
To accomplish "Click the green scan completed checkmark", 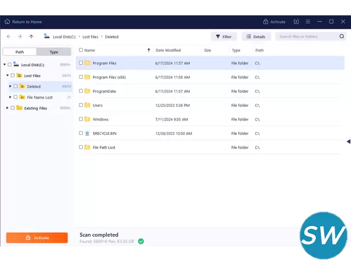I will (x=141, y=241).
